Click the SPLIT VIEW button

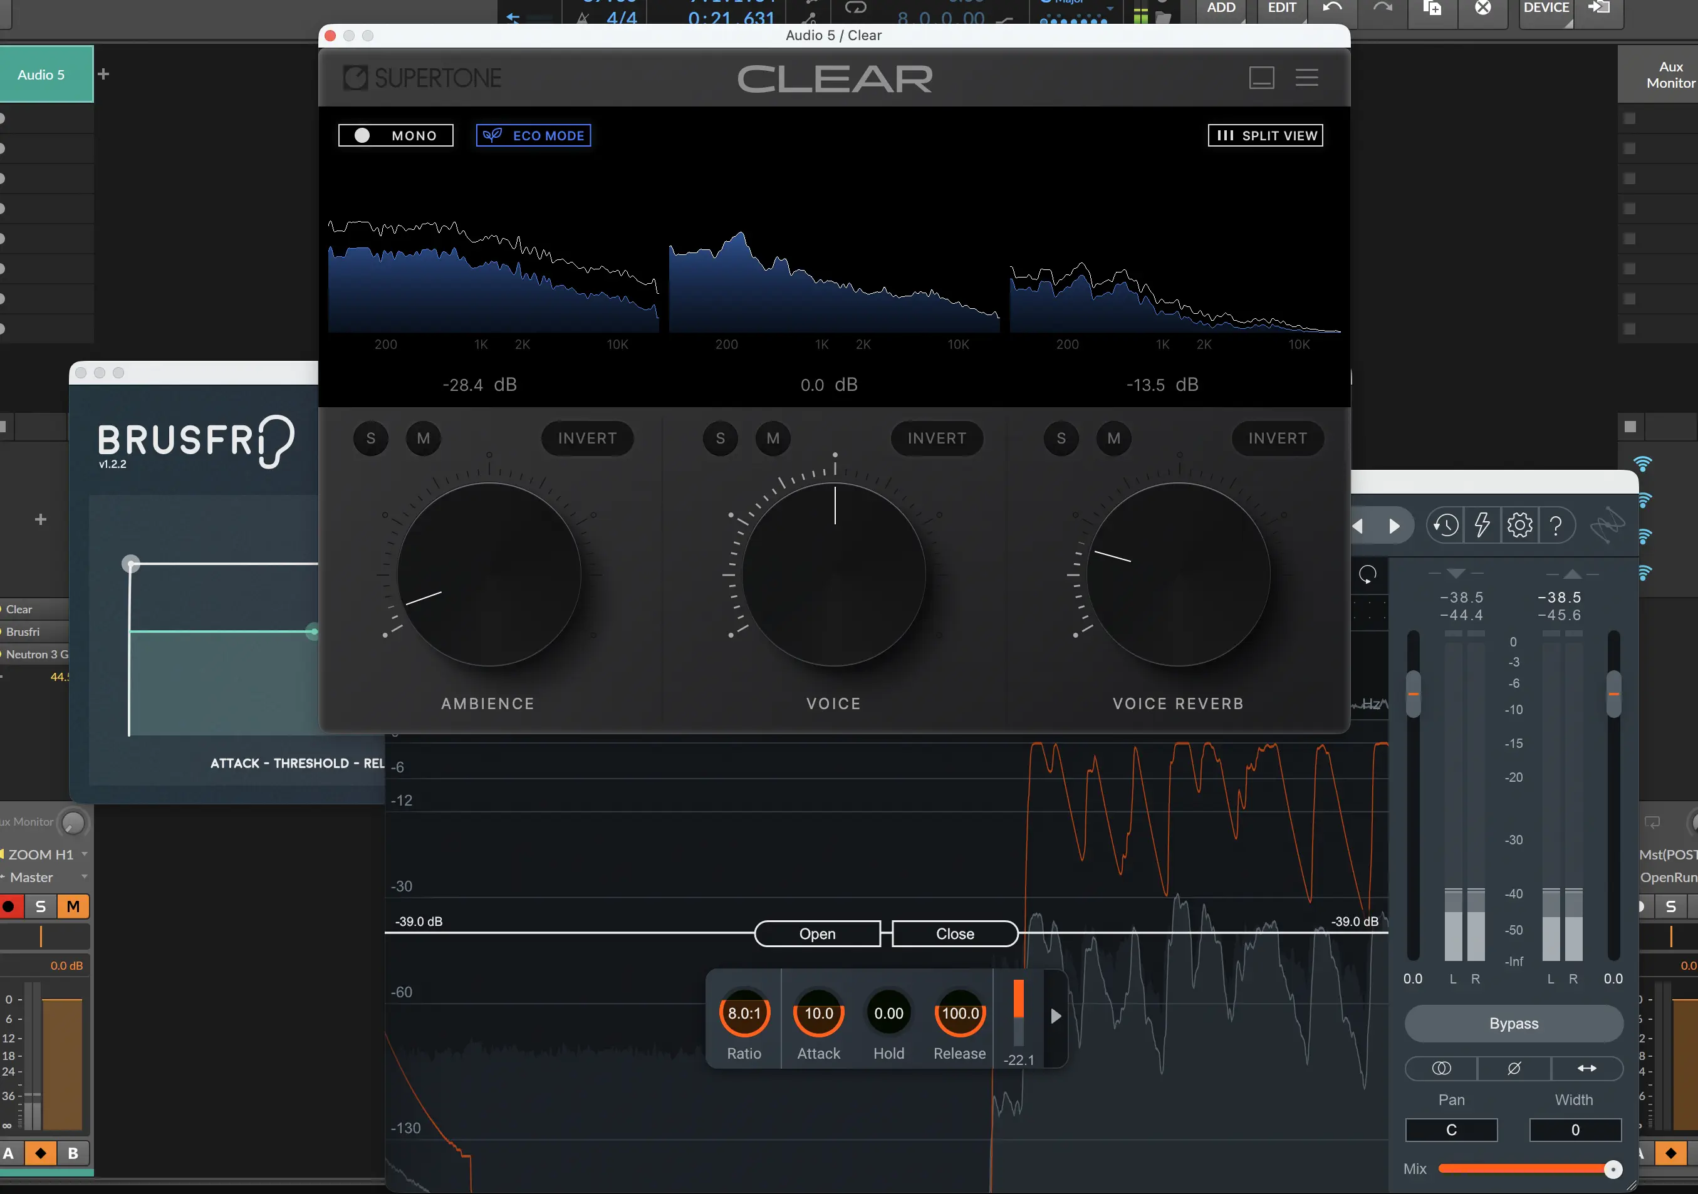[1266, 135]
